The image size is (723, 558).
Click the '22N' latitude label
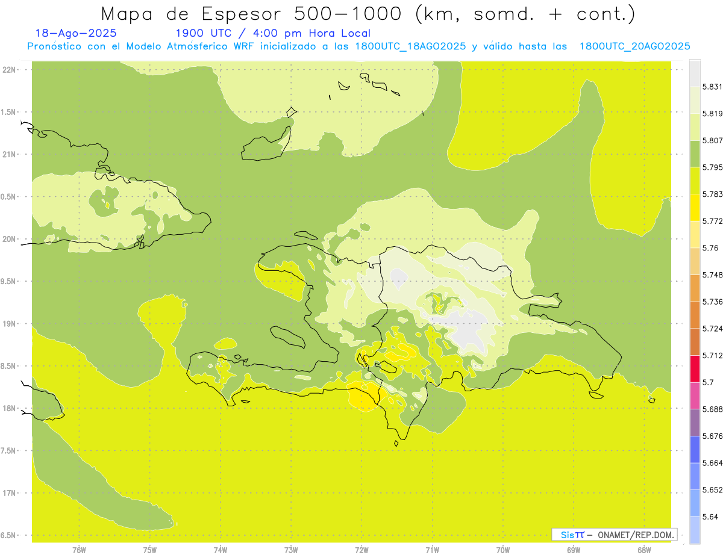coord(9,69)
